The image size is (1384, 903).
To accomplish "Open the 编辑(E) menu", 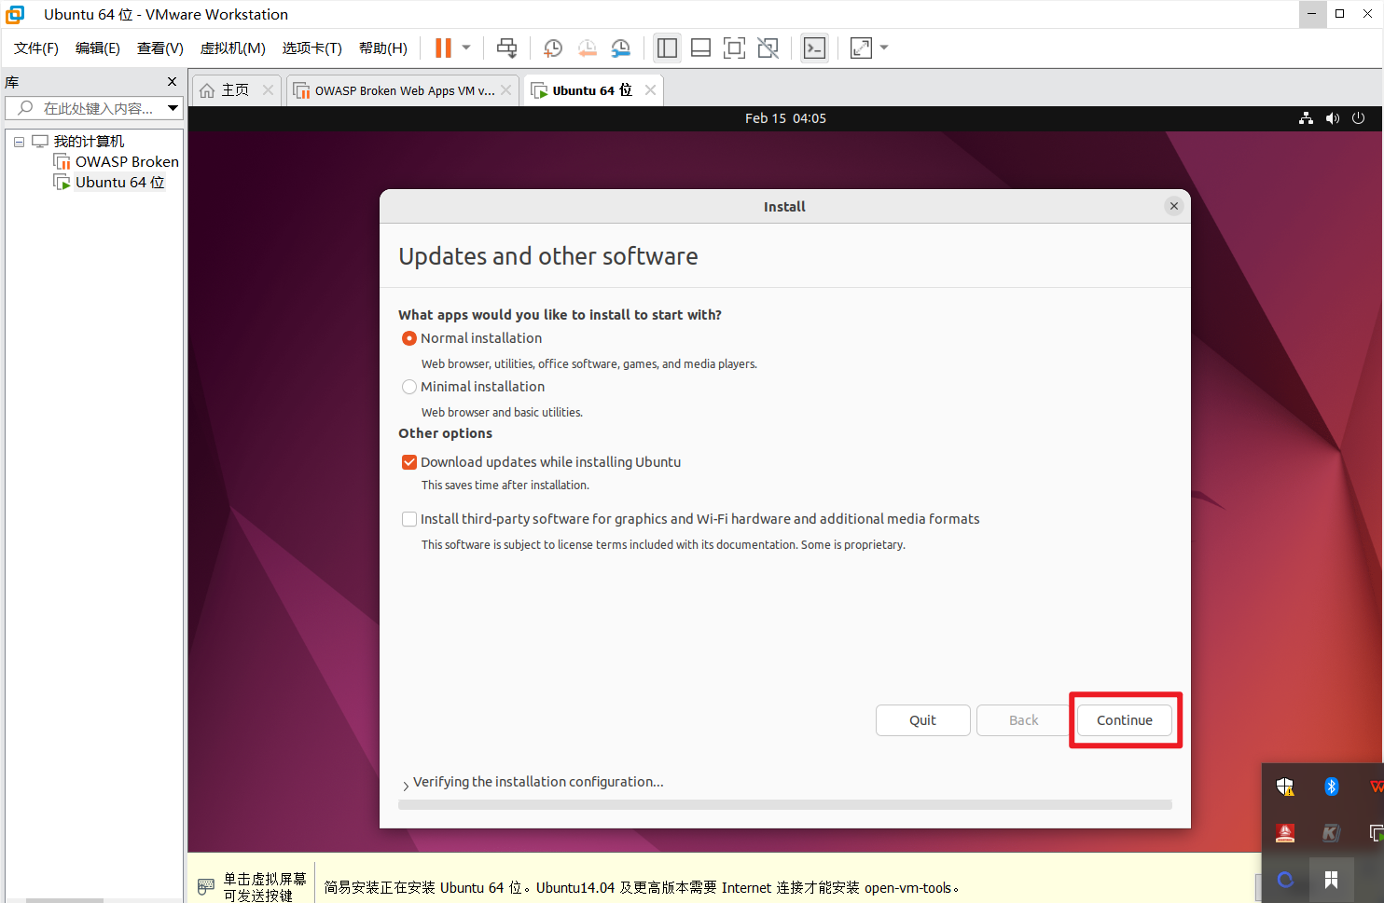I will pyautogui.click(x=98, y=48).
